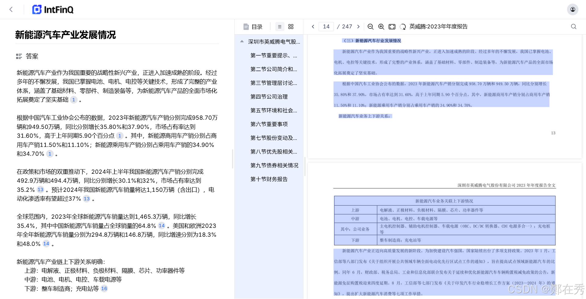Click the answer line starting 上游:电解液
This screenshot has width=586, height=299.
(104, 271)
